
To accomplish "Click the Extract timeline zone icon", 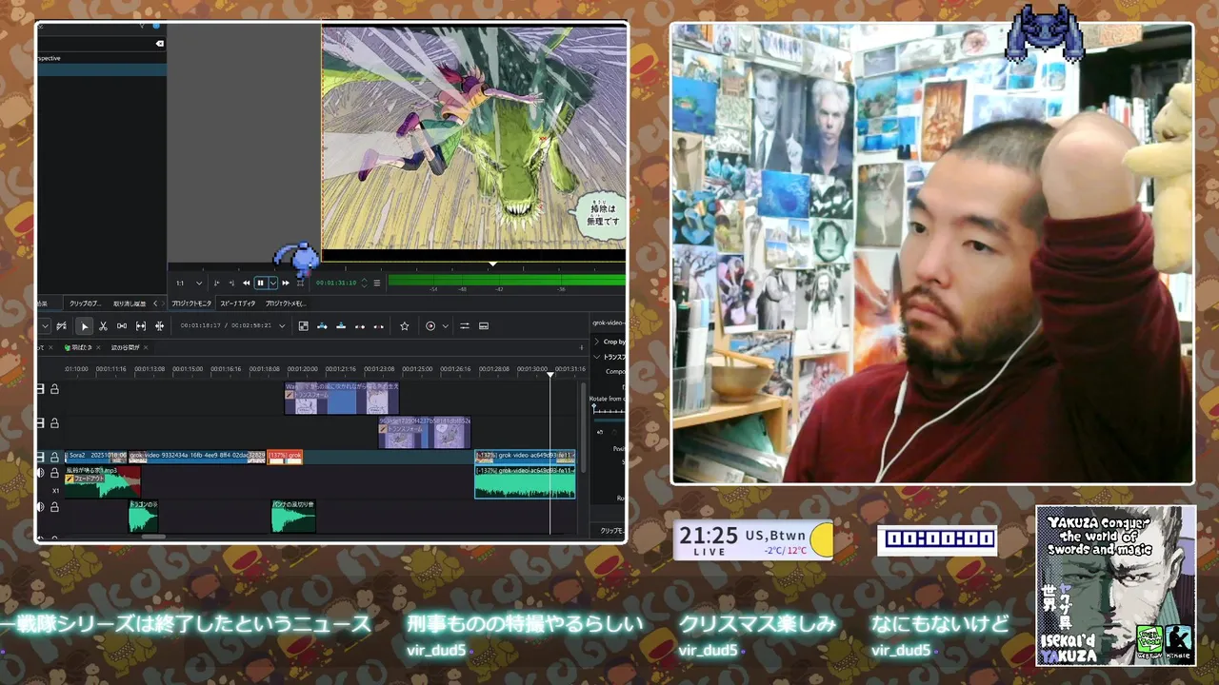I will point(360,326).
